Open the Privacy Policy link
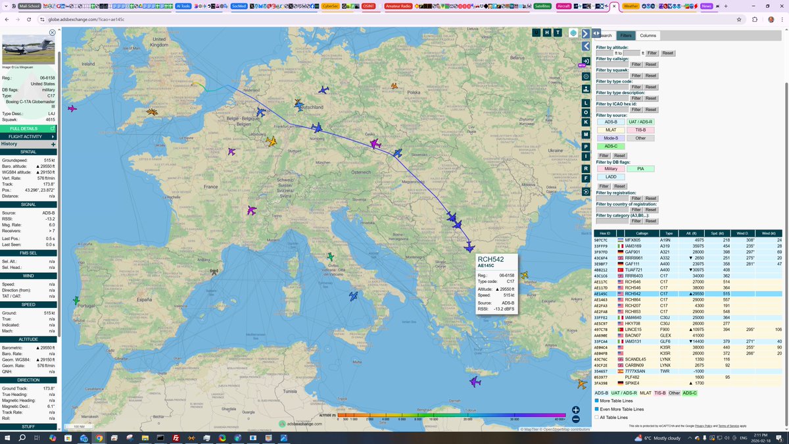 point(704,426)
